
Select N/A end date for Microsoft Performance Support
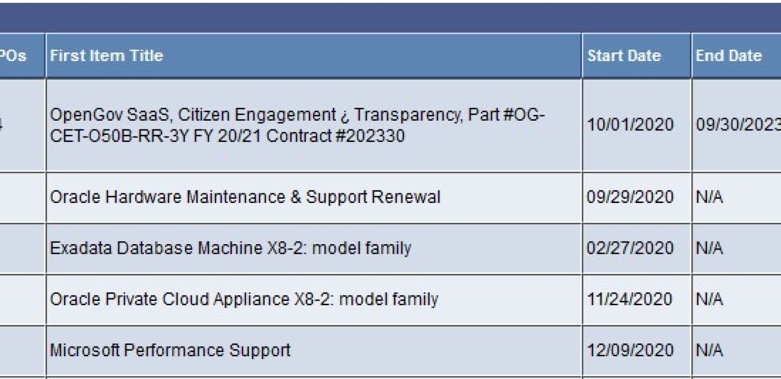(x=709, y=350)
